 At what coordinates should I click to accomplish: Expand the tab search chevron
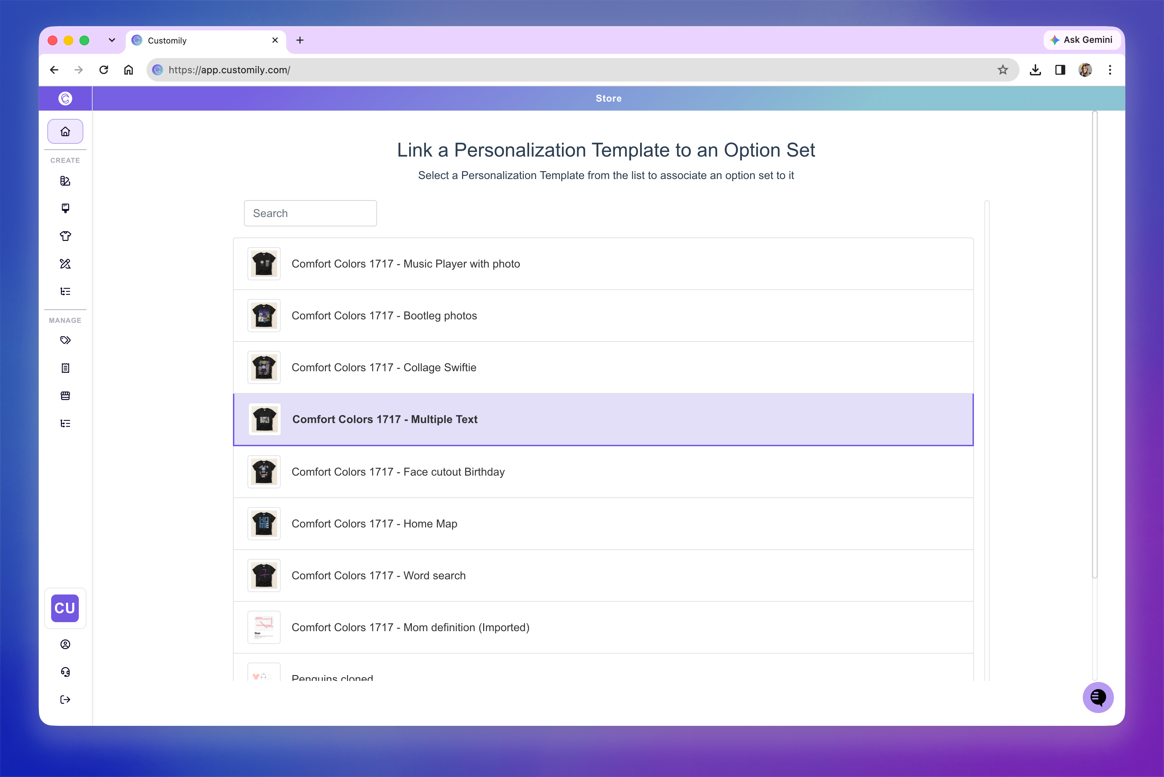click(x=112, y=40)
